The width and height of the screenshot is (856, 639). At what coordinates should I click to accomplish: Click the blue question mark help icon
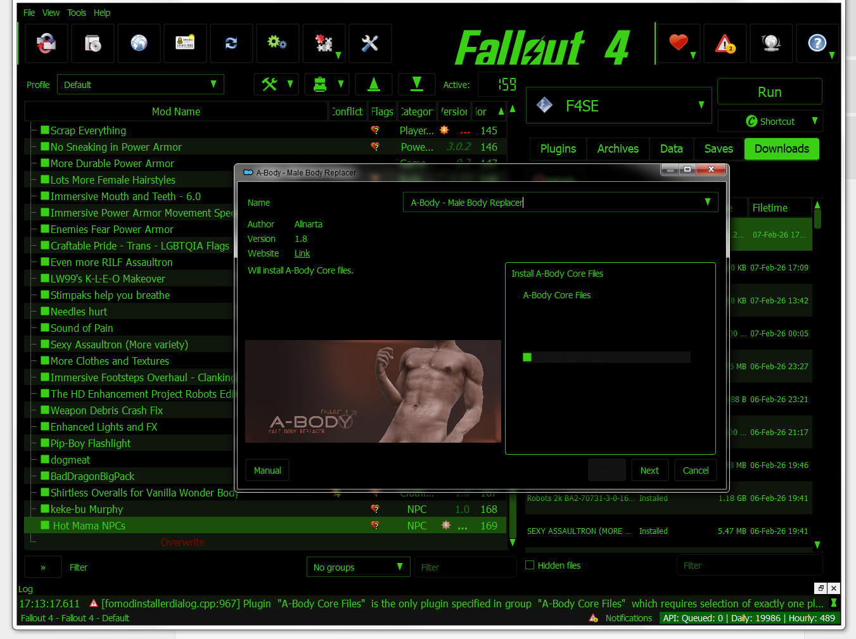tap(817, 43)
